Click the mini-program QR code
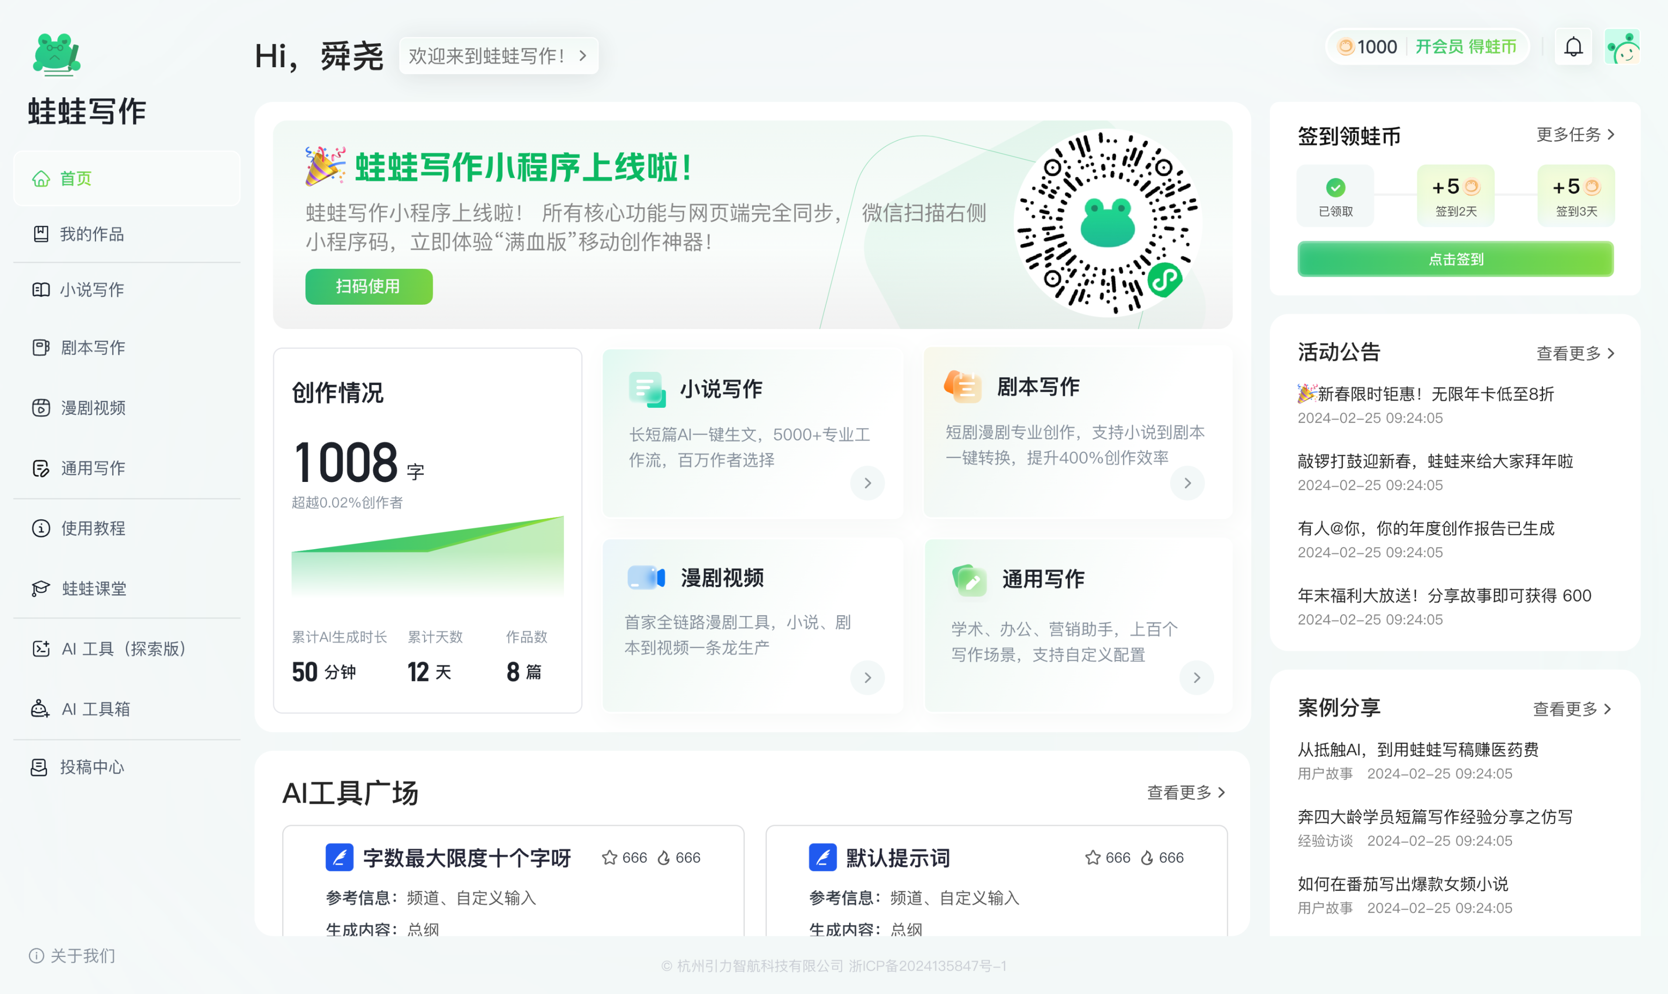The image size is (1668, 994). click(x=1108, y=222)
